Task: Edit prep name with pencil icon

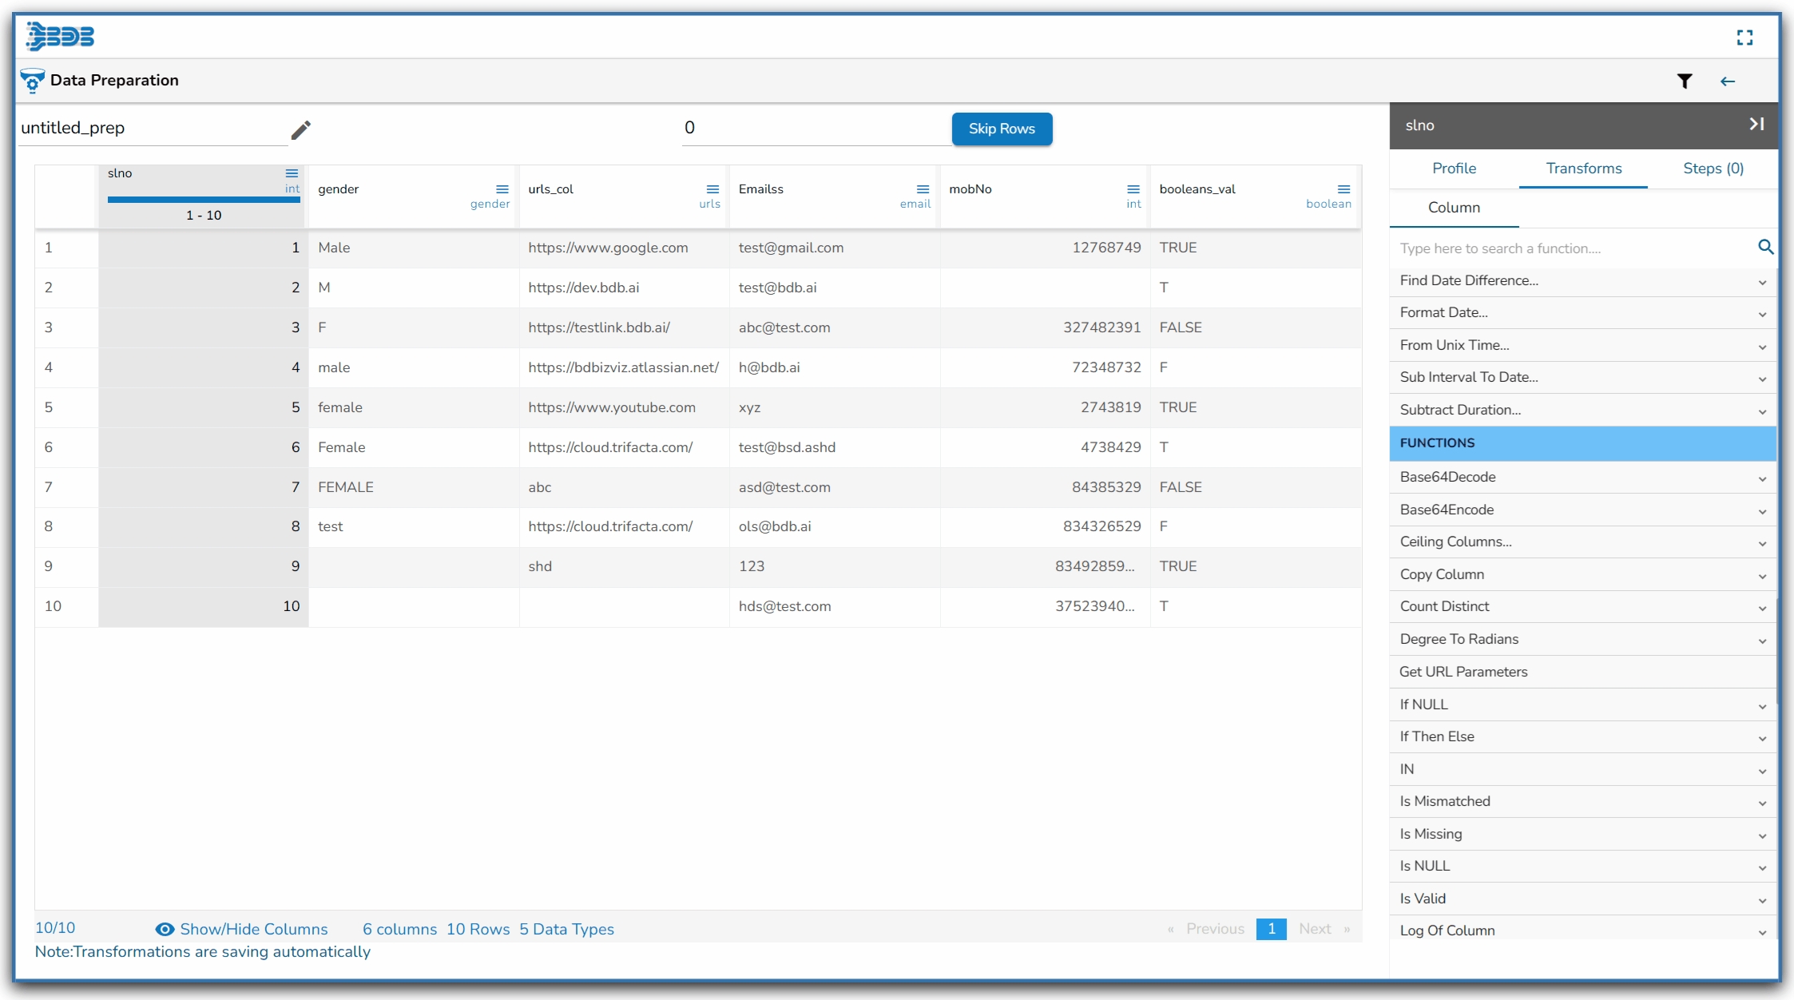Action: [x=300, y=129]
